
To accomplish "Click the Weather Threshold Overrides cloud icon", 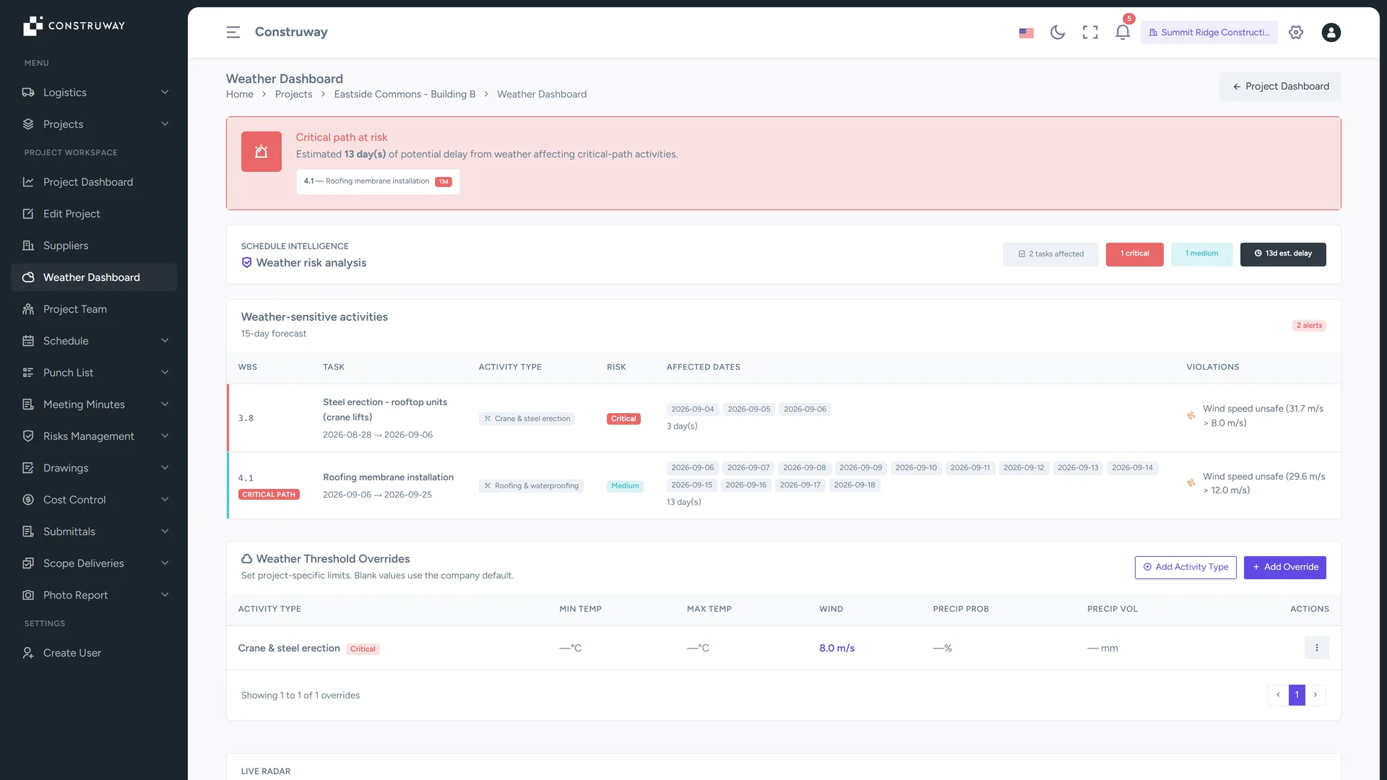I will click(246, 559).
